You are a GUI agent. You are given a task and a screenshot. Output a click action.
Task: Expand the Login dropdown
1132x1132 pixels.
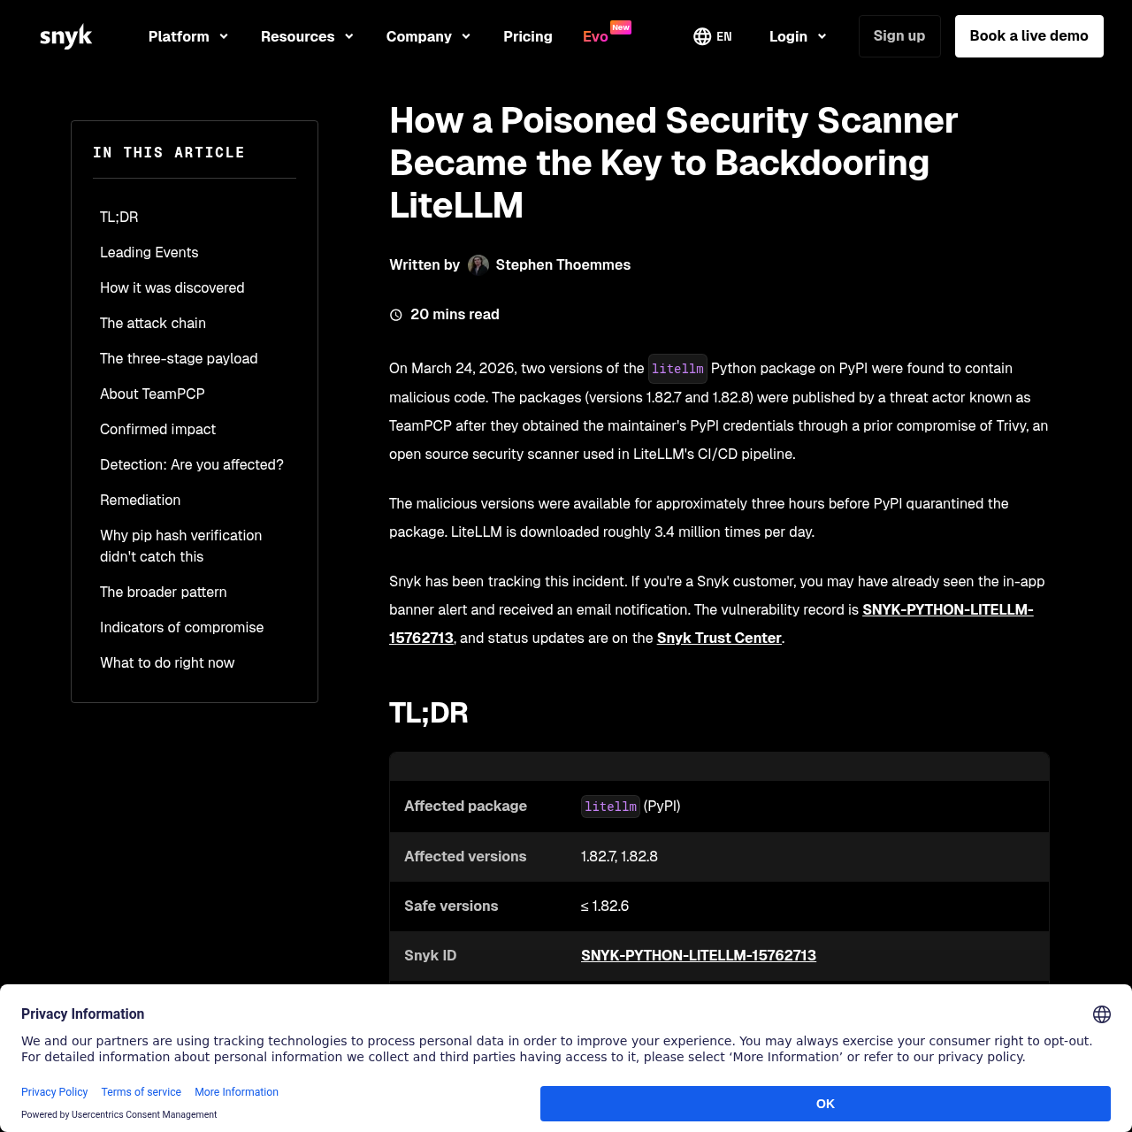(x=797, y=36)
